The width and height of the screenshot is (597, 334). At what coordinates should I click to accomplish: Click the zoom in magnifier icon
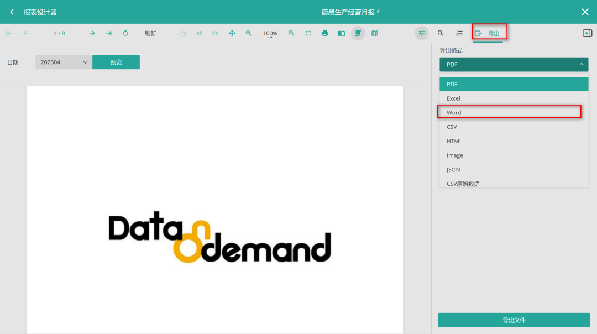(x=291, y=33)
